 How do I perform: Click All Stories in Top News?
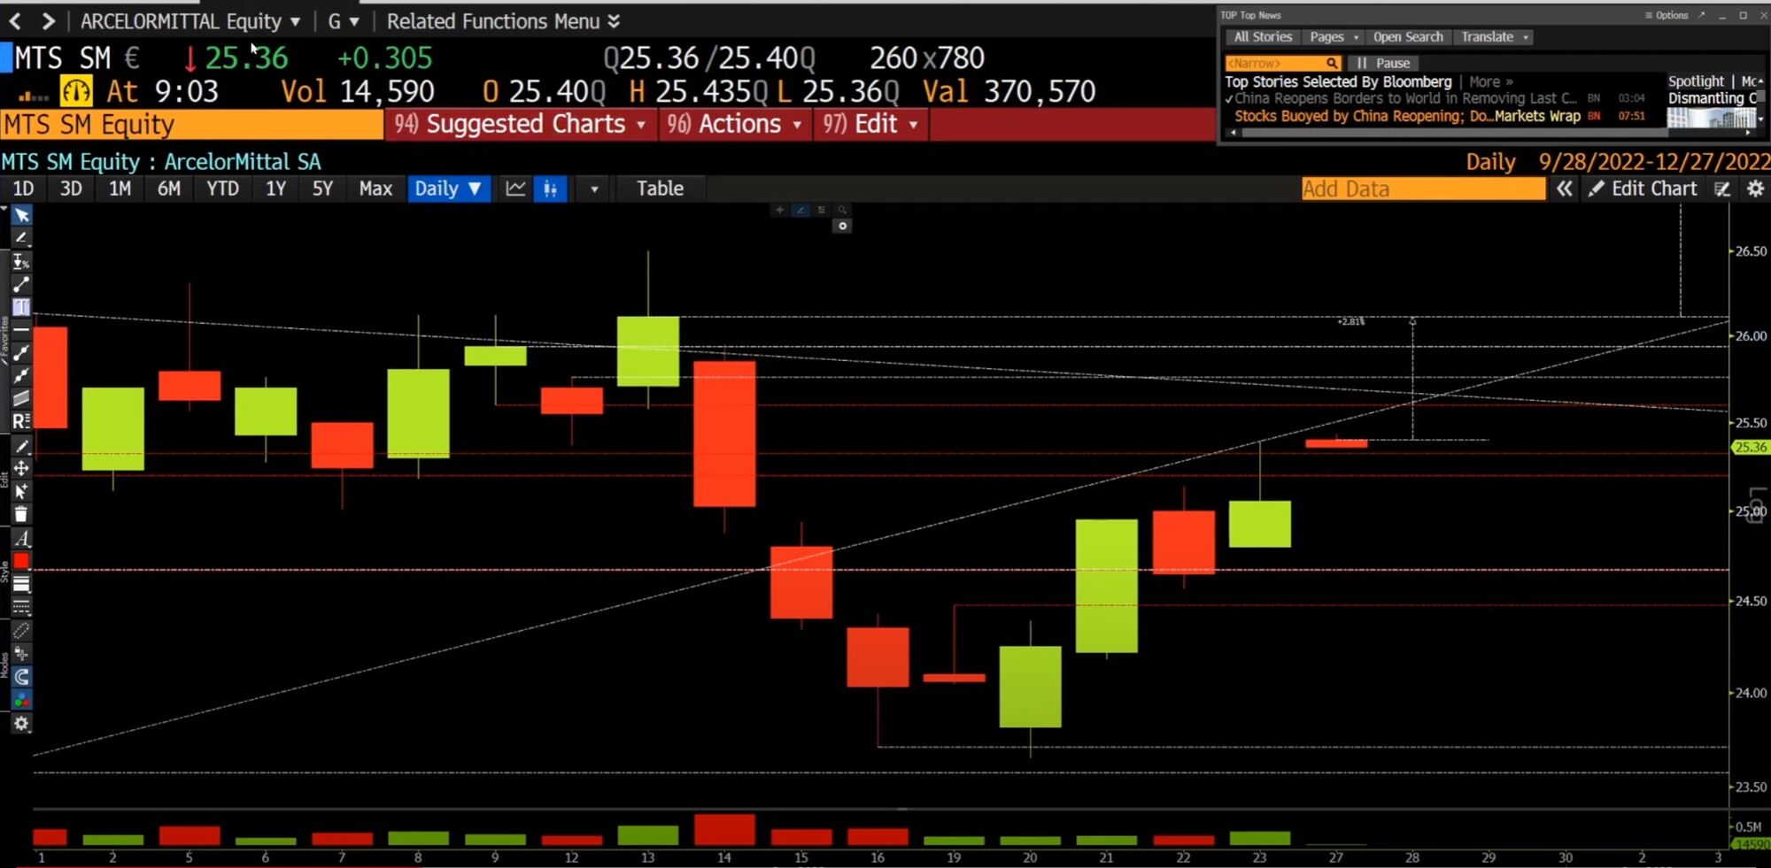click(x=1263, y=37)
